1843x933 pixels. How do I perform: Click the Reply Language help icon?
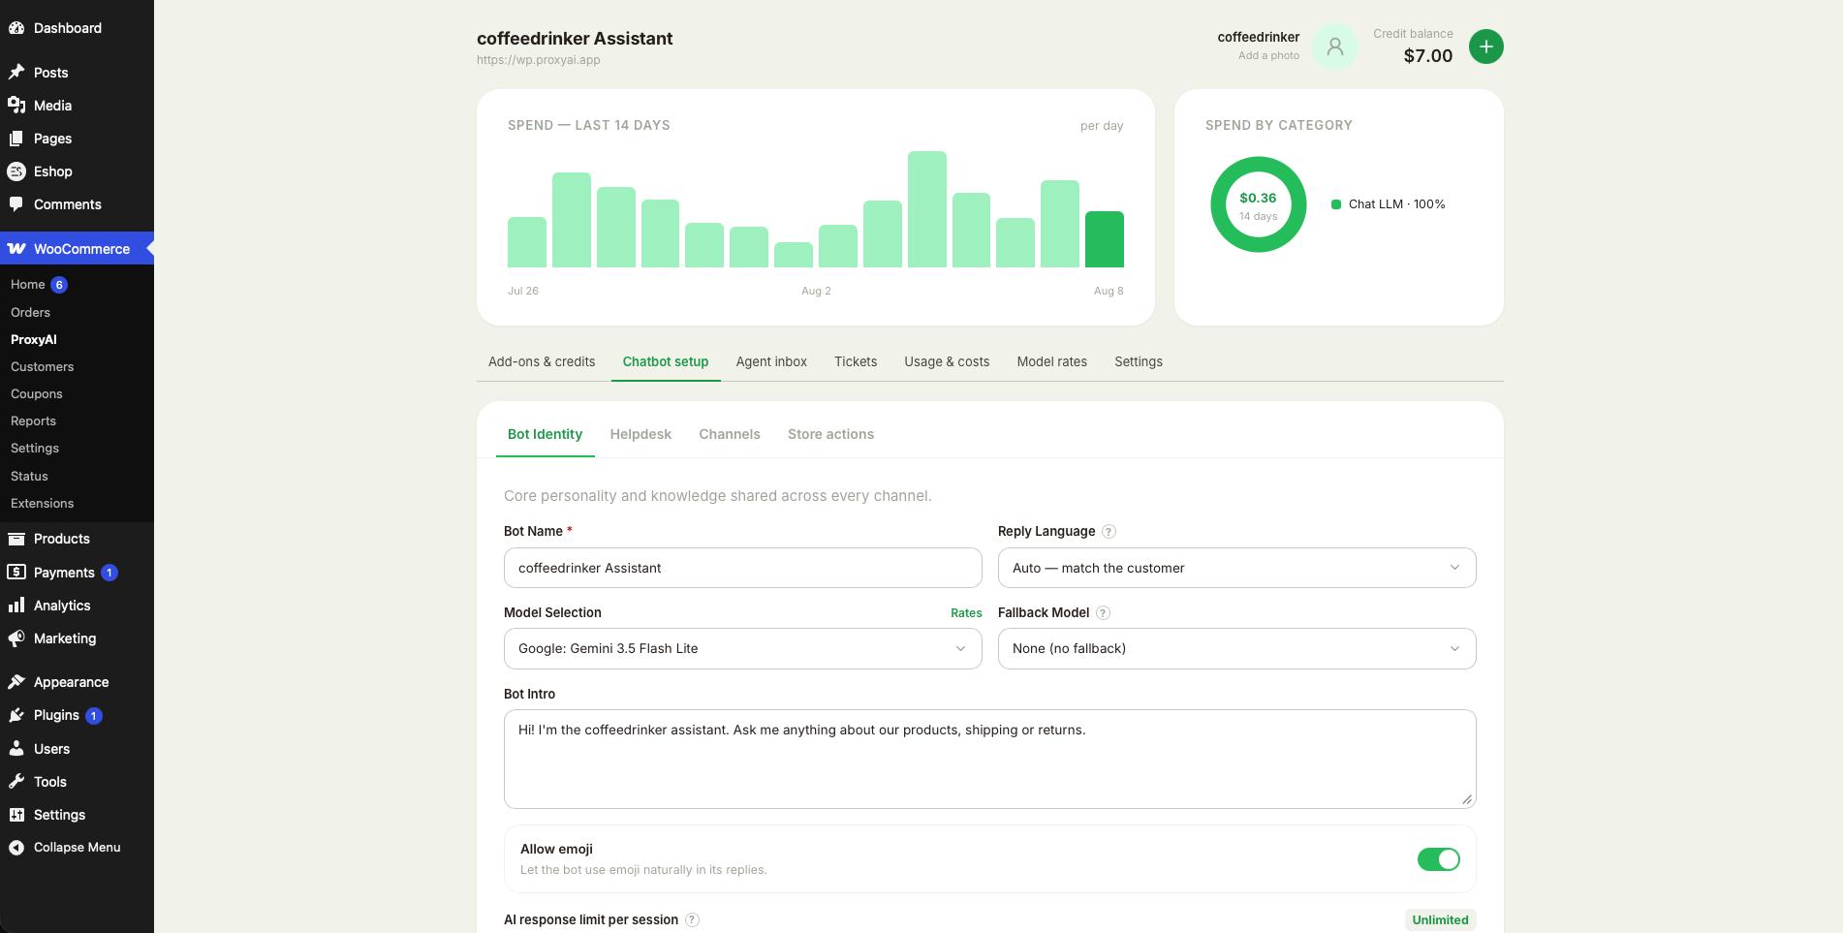click(x=1109, y=531)
